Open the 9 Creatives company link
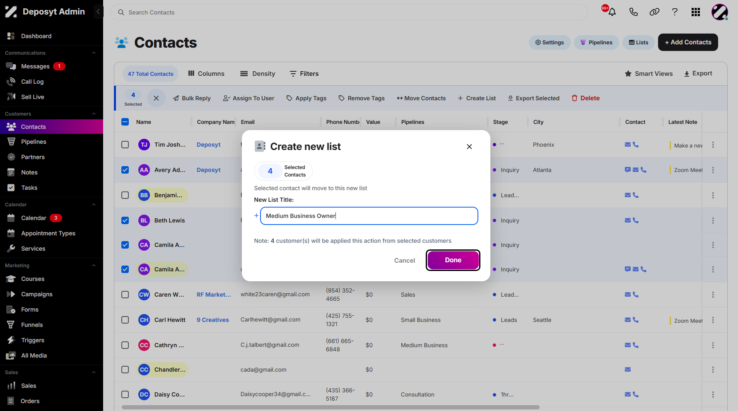Image resolution: width=738 pixels, height=411 pixels. (x=213, y=320)
